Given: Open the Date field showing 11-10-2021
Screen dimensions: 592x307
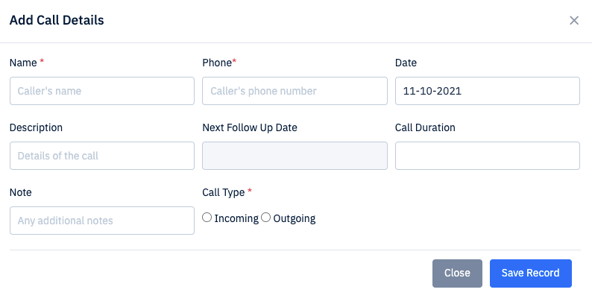Looking at the screenshot, I should click(488, 91).
